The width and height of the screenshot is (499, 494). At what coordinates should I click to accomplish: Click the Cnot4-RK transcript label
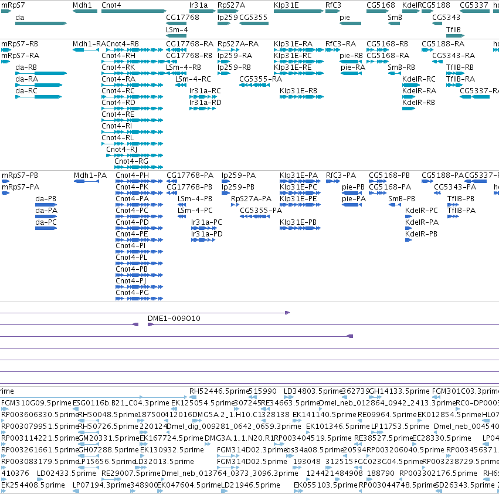click(x=118, y=67)
